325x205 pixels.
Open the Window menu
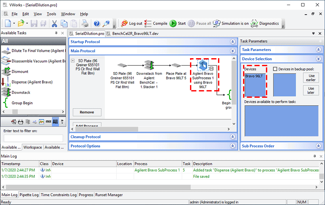tap(68, 14)
